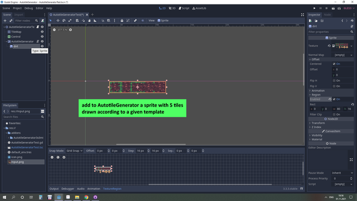Open Inspector object history icon

[352, 21]
